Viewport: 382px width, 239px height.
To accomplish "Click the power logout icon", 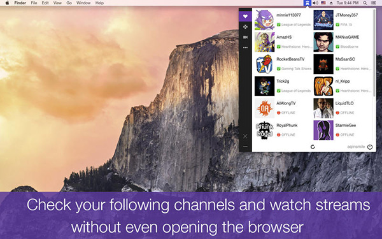I will point(370,147).
